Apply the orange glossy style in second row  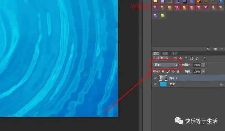(184, 8)
